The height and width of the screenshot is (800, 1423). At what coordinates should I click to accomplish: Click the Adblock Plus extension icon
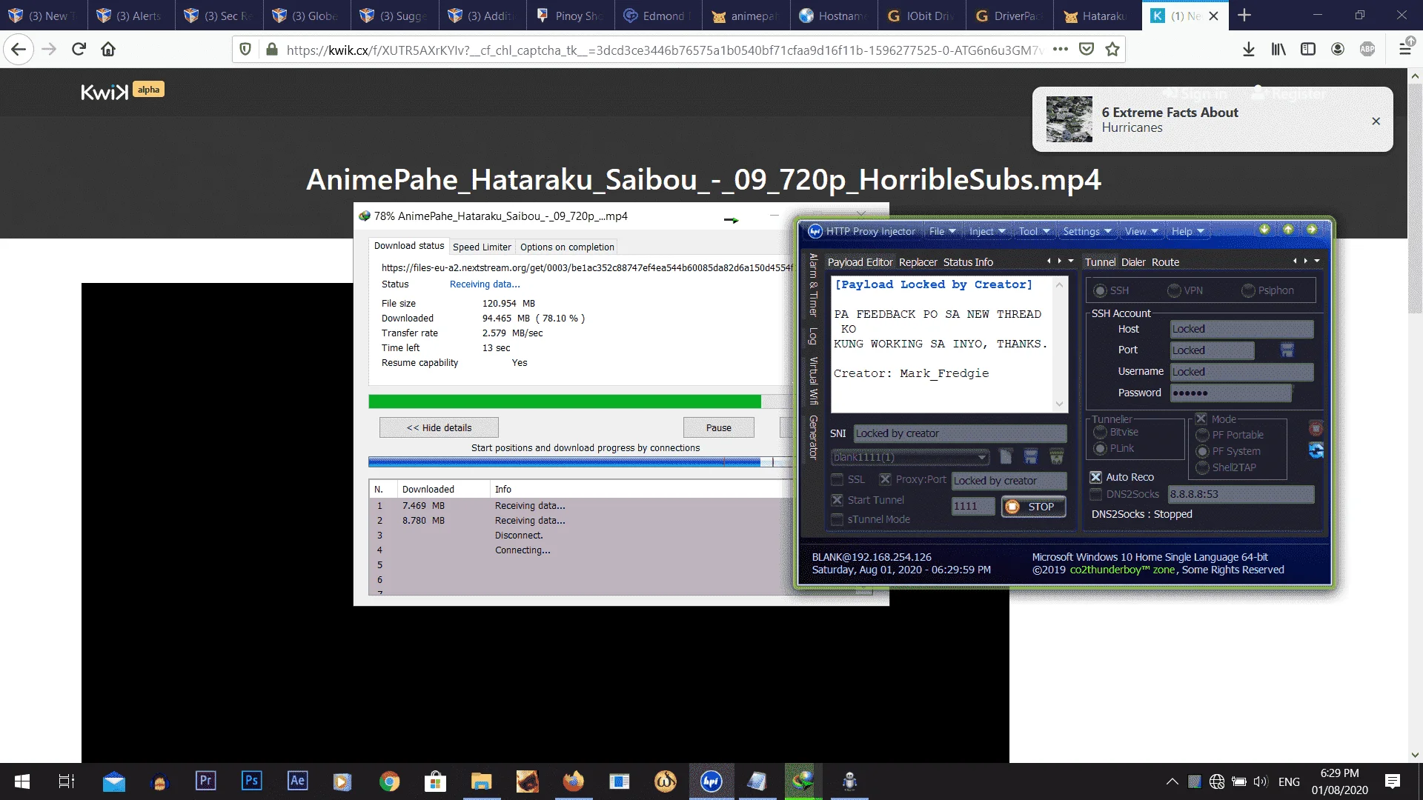[x=1367, y=49]
